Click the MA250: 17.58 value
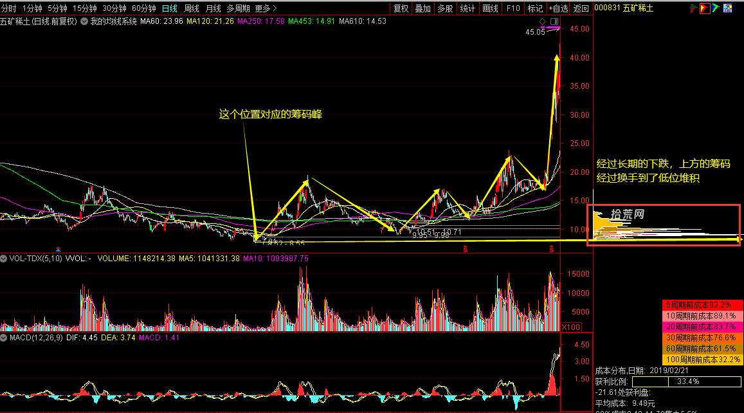 [261, 21]
